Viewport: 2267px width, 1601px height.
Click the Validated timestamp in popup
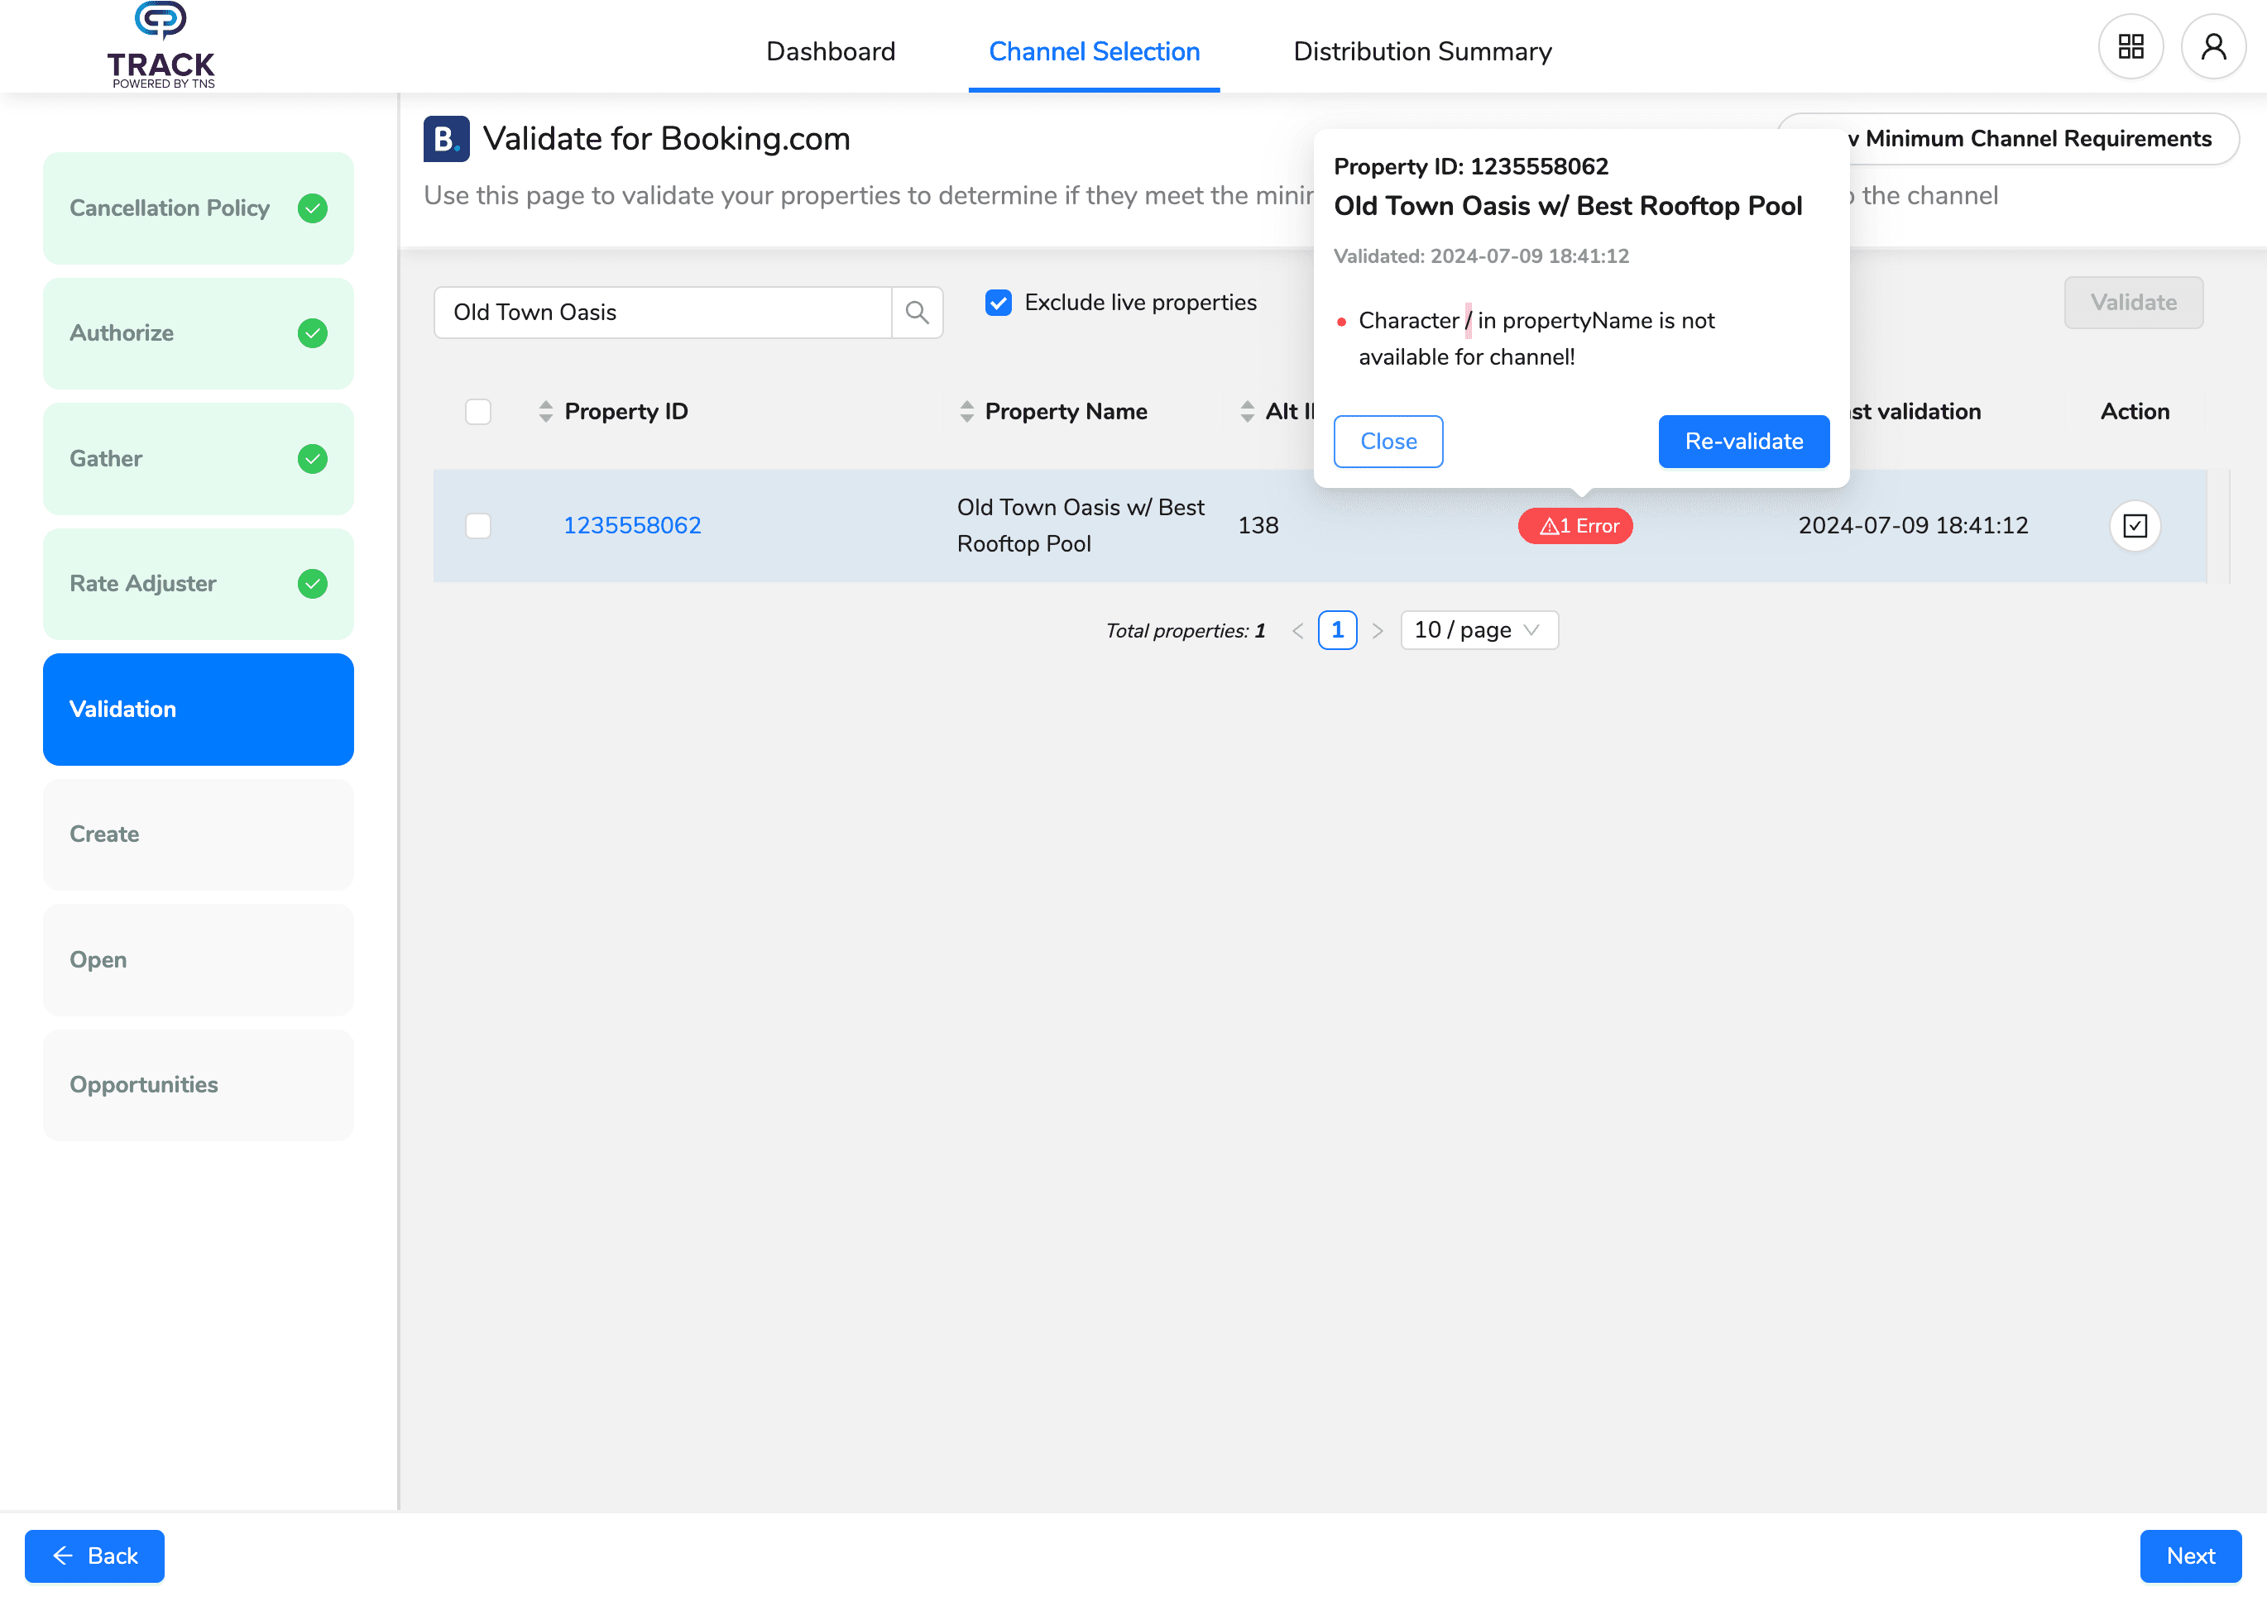[x=1481, y=256]
